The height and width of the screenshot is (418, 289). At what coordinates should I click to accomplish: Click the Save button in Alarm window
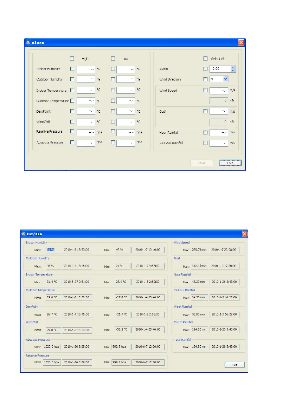[202, 163]
